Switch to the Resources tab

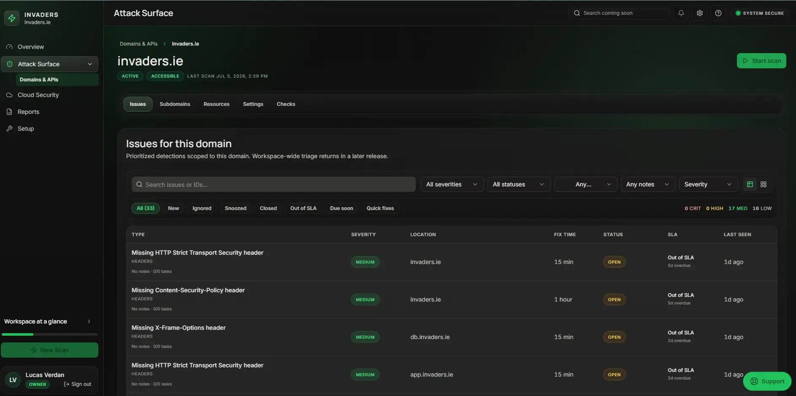click(x=217, y=104)
